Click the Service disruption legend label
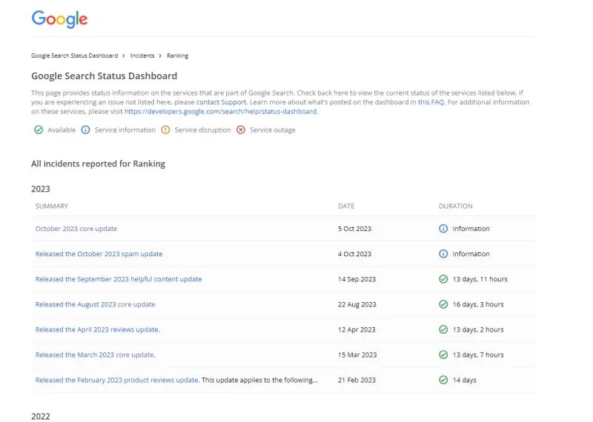 tap(202, 130)
